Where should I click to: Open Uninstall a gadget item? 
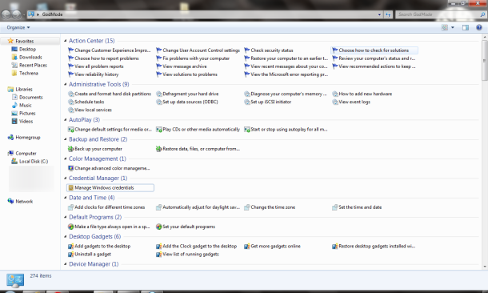[90, 255]
